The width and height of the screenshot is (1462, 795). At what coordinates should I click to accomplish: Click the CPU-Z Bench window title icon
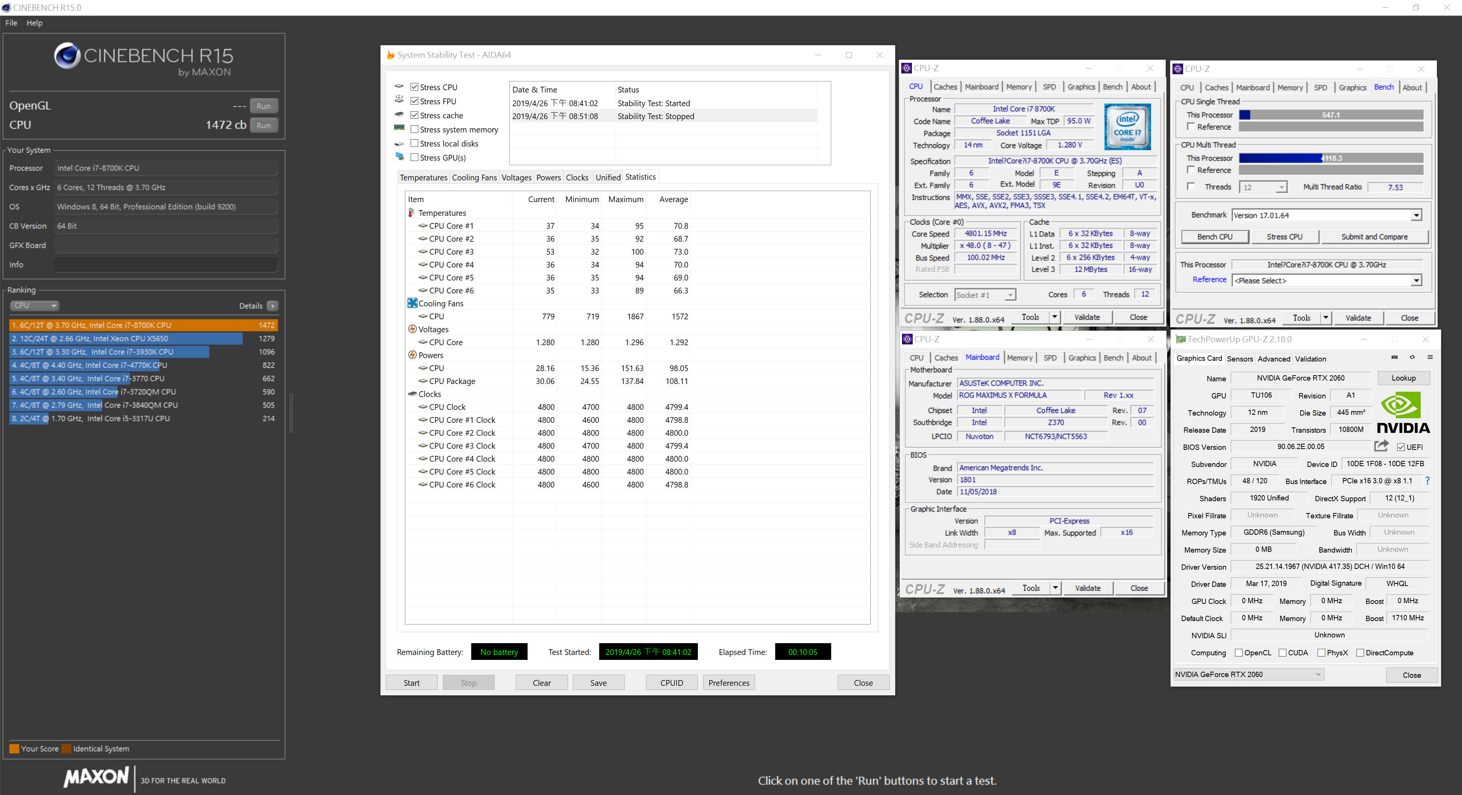pos(1178,69)
